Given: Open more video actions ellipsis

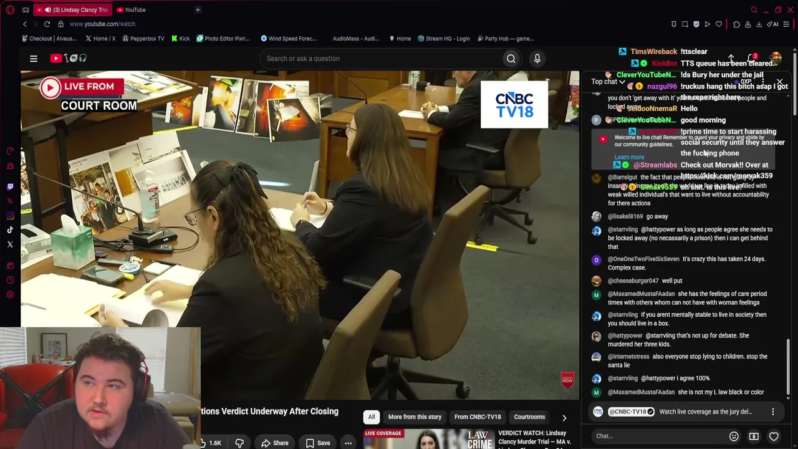Looking at the screenshot, I should pyautogui.click(x=348, y=443).
